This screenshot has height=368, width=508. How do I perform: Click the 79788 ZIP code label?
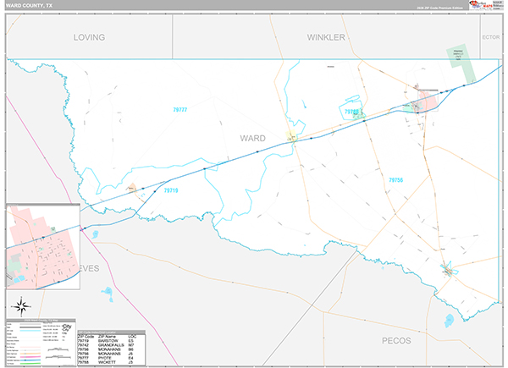coord(353,112)
